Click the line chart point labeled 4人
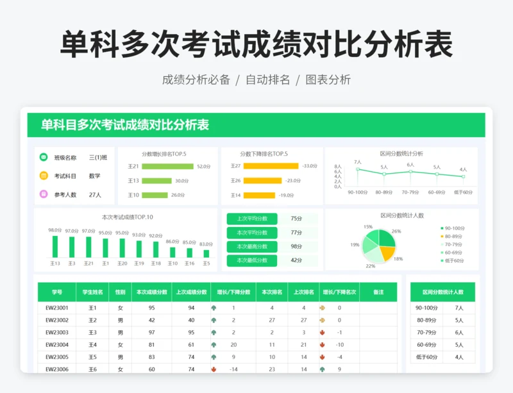The width and height of the screenshot is (513, 393). [x=463, y=177]
